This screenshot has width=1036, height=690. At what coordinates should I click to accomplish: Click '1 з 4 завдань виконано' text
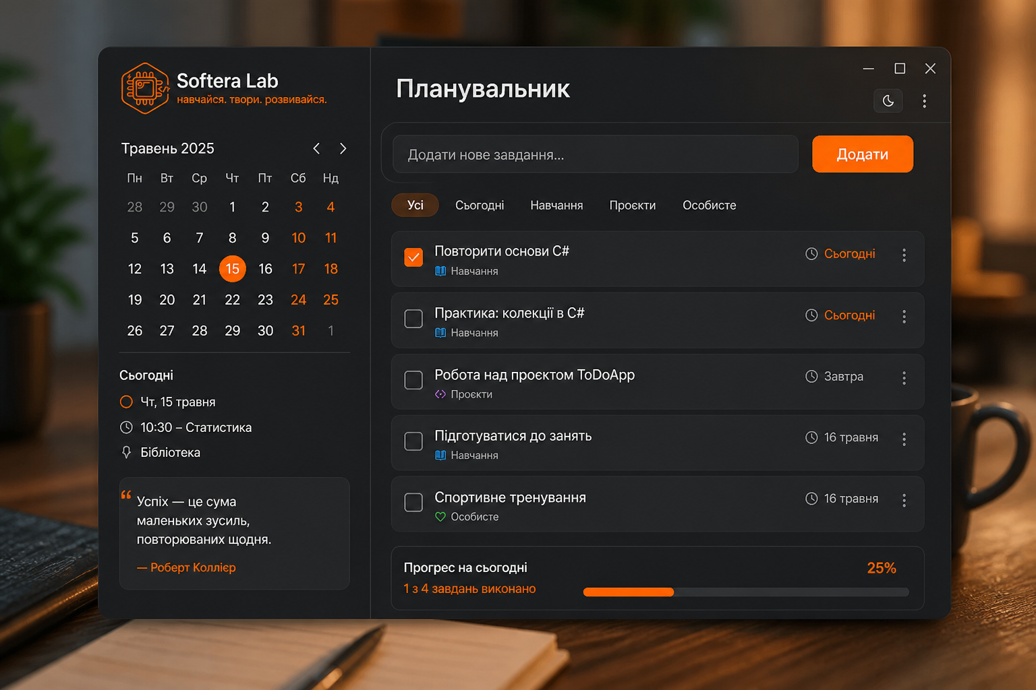coord(469,588)
